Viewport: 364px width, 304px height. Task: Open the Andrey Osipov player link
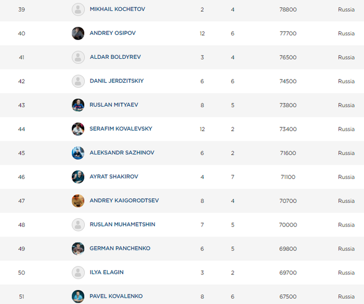coord(113,33)
